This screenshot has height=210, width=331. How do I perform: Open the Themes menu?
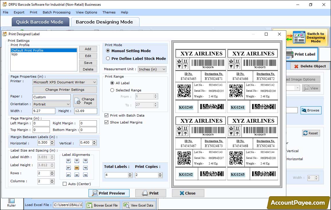click(109, 12)
